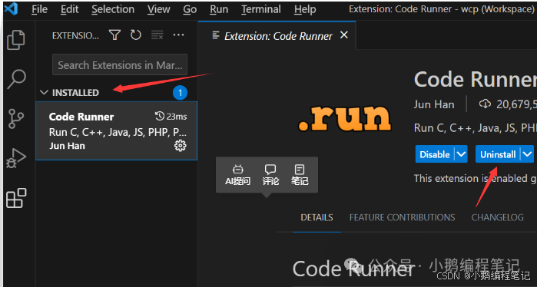Viewport: 537px width, 287px height.
Task: Open the Run menu
Action: [219, 9]
